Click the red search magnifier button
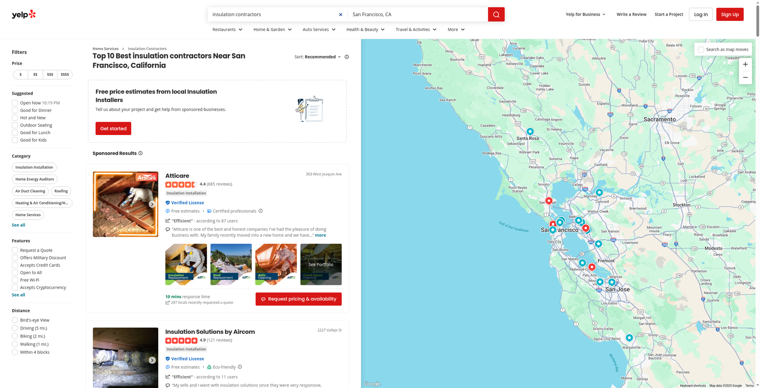This screenshot has height=388, width=760. 496,14
